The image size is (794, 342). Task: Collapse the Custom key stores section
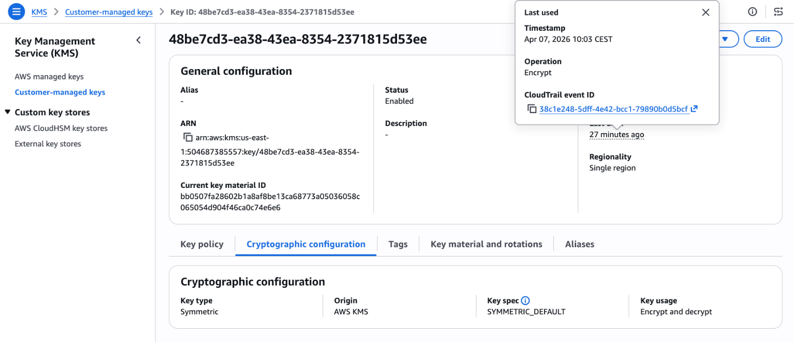point(7,112)
